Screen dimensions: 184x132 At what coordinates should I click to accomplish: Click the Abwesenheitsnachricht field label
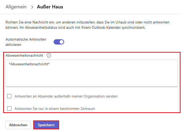24,56
